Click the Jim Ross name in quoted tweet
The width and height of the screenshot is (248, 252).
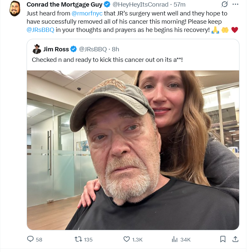coord(56,49)
